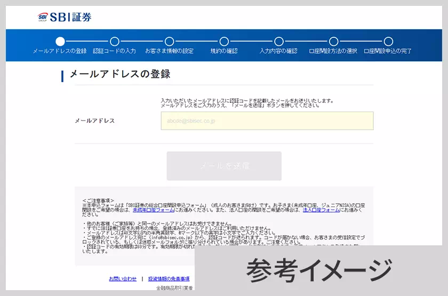Select the step circle above 入力内容の確認
Image resolution: width=448 pixels, height=296 pixels.
point(278,41)
